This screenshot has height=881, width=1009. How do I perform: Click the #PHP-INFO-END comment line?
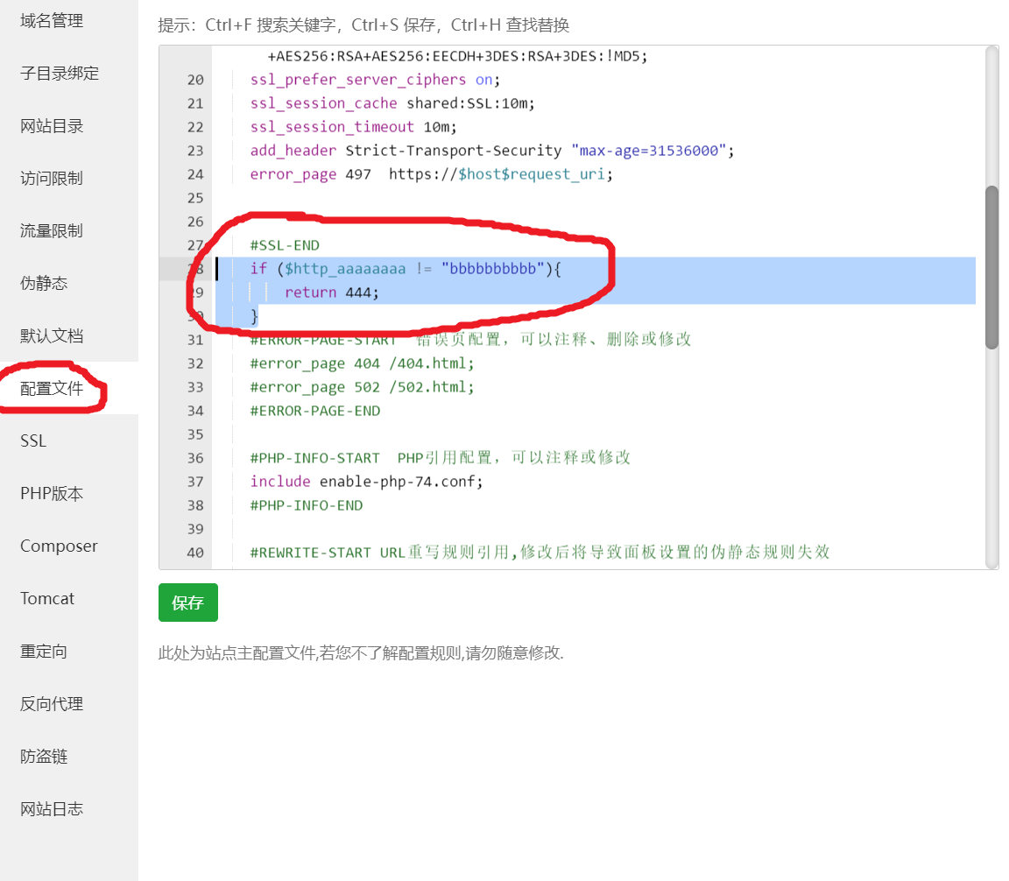click(307, 505)
